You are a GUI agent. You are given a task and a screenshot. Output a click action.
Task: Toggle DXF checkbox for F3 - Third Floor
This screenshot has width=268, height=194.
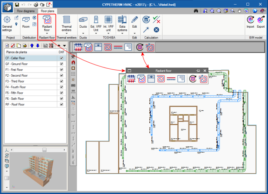click(61, 81)
